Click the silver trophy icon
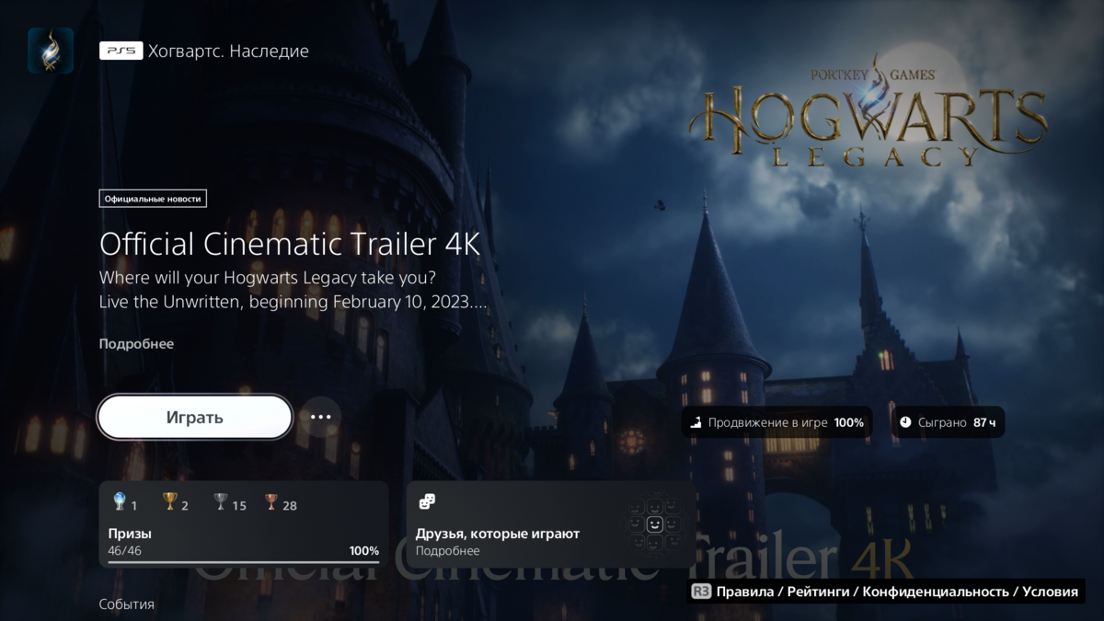 point(220,501)
